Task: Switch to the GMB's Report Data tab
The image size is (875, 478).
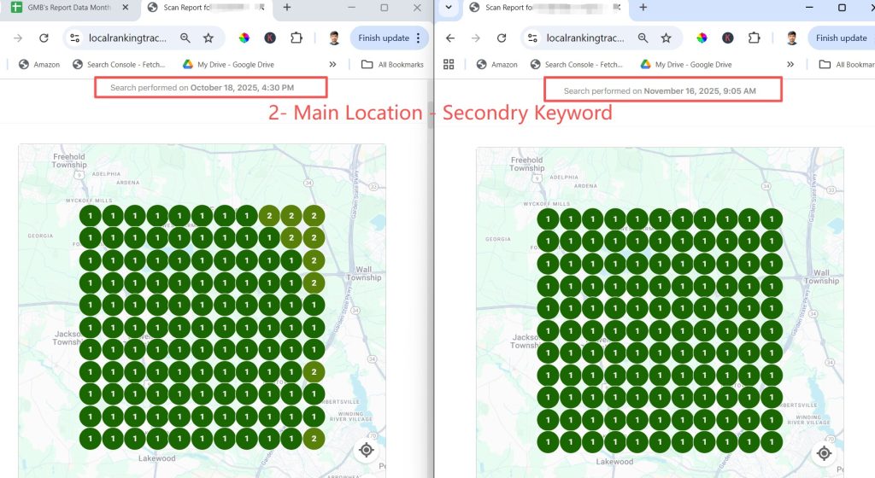Action: click(68, 8)
